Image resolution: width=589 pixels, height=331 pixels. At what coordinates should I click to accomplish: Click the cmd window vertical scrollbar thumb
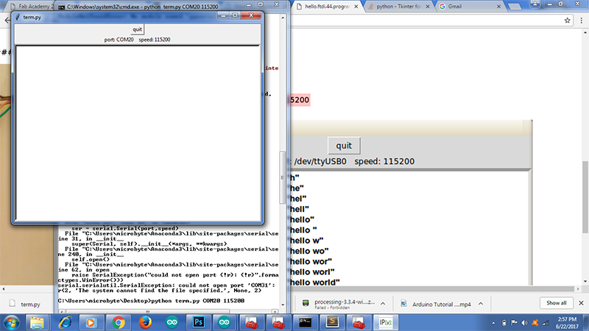(x=283, y=177)
